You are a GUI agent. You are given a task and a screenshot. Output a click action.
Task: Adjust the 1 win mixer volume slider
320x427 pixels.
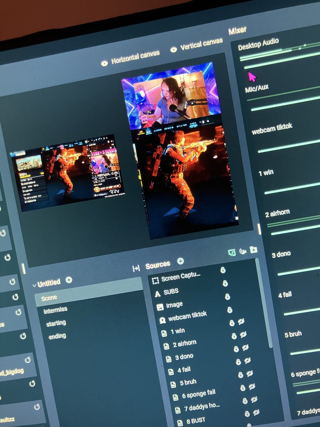pyautogui.click(x=292, y=188)
